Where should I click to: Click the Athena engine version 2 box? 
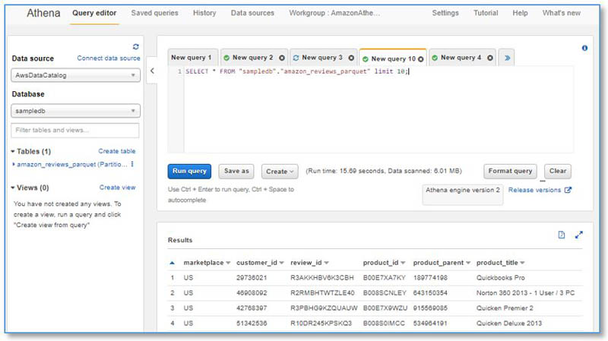(463, 194)
